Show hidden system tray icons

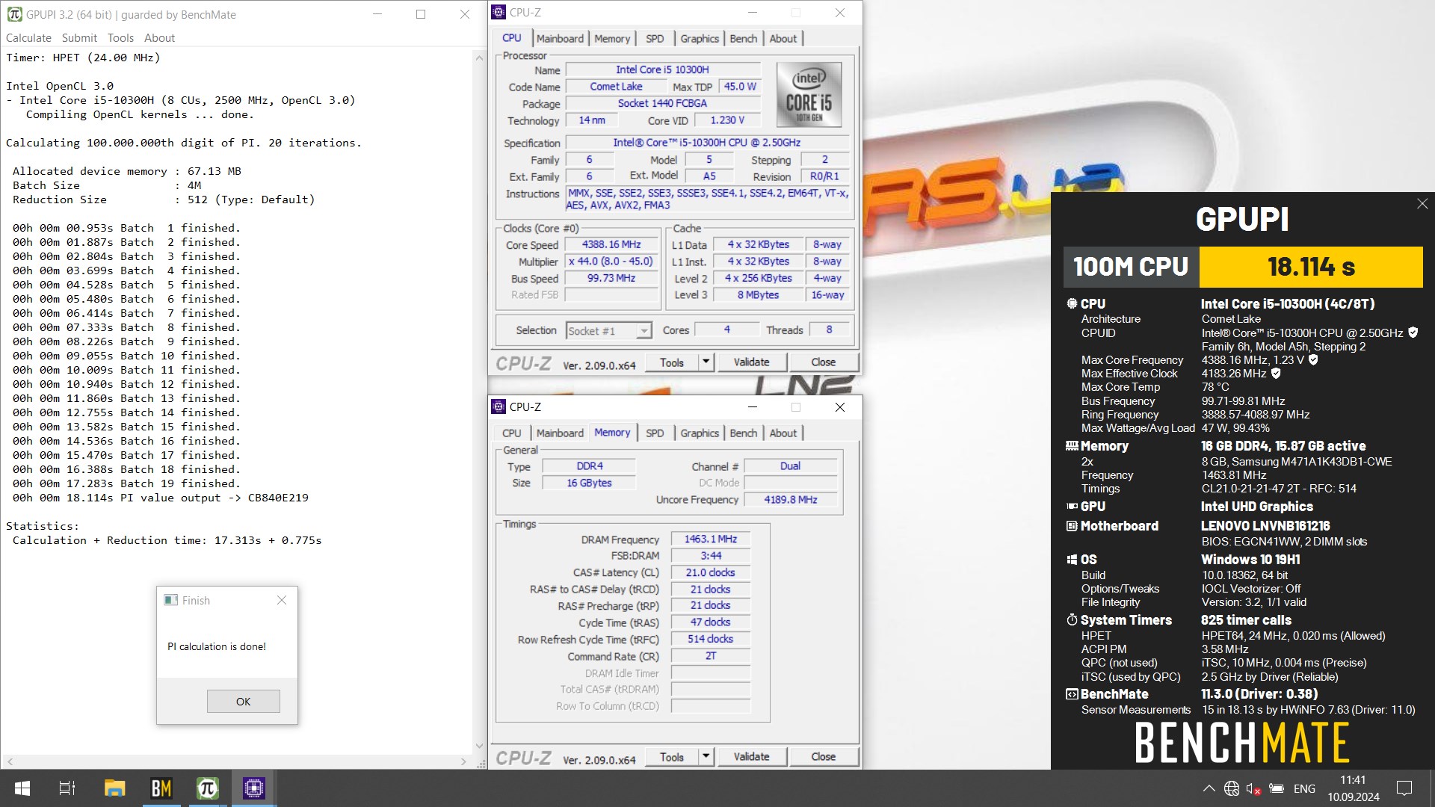tap(1209, 788)
